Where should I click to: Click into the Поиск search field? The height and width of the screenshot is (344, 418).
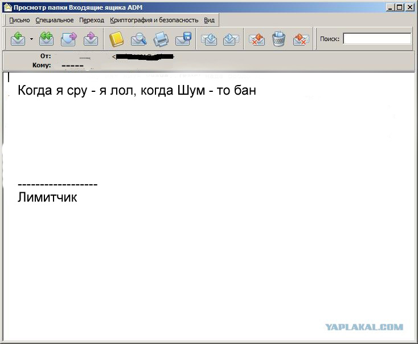pyautogui.click(x=377, y=39)
